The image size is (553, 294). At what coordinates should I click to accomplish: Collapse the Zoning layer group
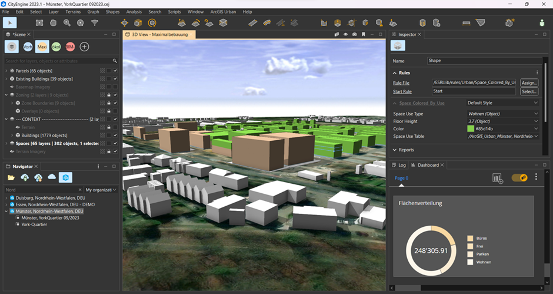[6, 95]
